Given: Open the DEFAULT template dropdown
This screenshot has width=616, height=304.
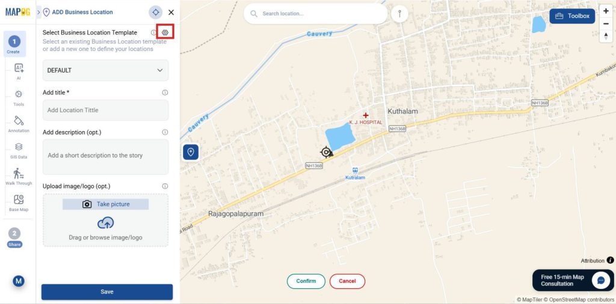Looking at the screenshot, I should tap(106, 70).
